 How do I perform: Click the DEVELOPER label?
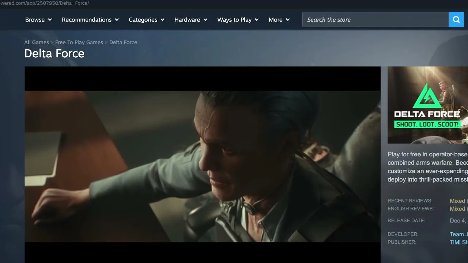(403, 234)
